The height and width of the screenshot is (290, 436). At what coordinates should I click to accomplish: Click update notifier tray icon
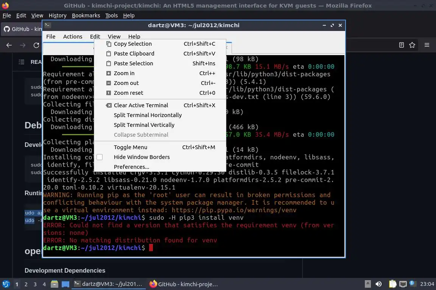point(413,283)
